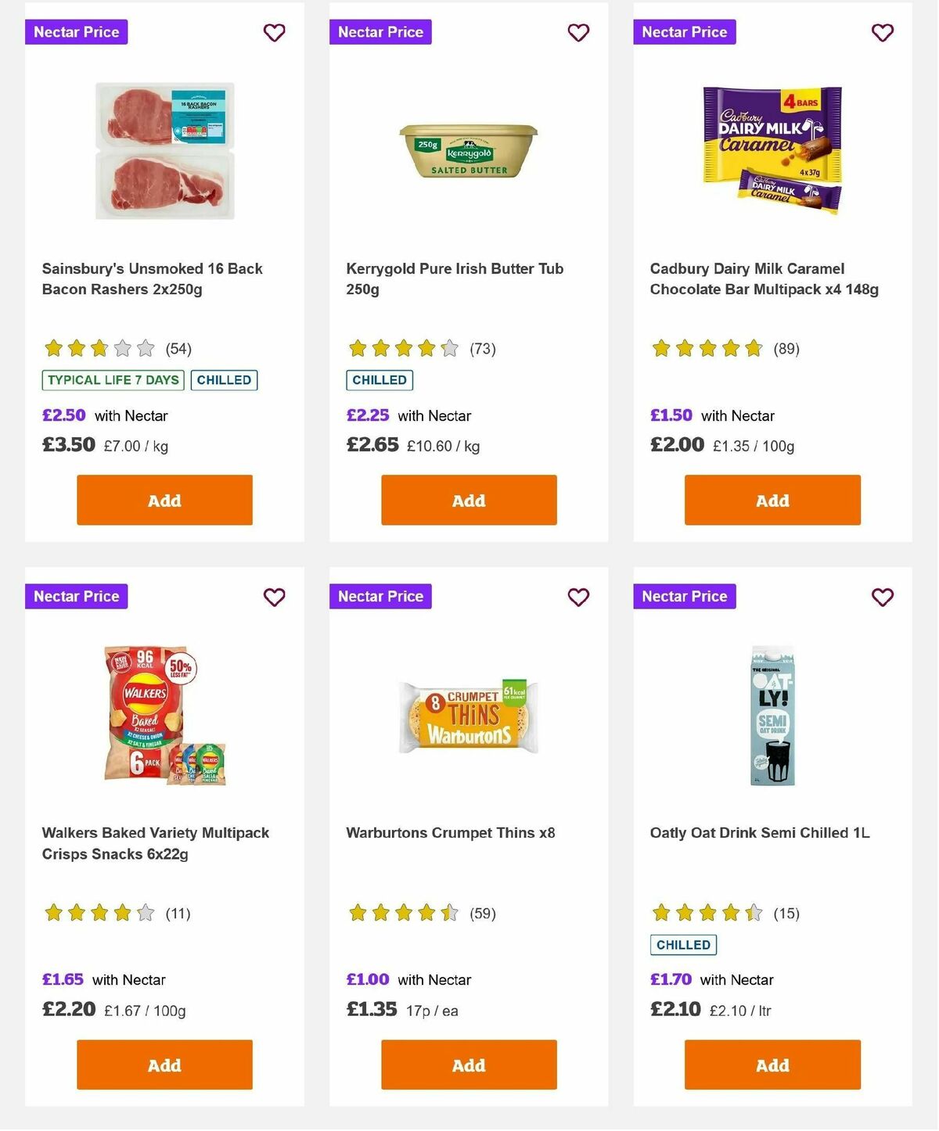Add Kerrygold butter tub to basket

click(x=468, y=500)
